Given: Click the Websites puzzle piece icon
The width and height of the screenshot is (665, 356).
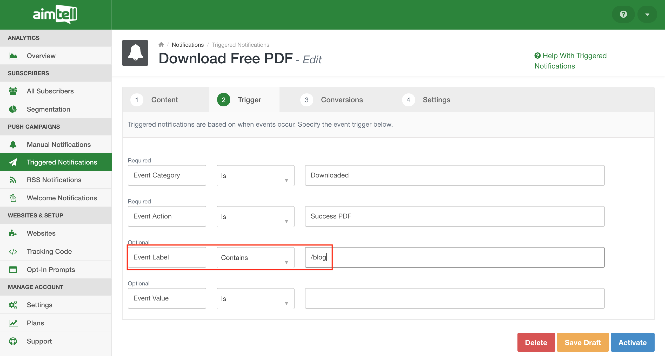Looking at the screenshot, I should pos(13,233).
